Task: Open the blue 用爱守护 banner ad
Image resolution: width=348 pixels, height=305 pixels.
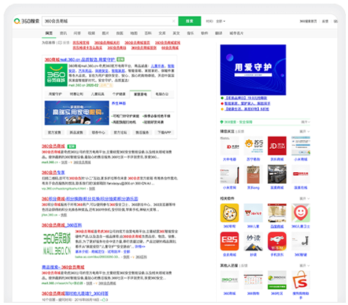Action: tap(253, 70)
